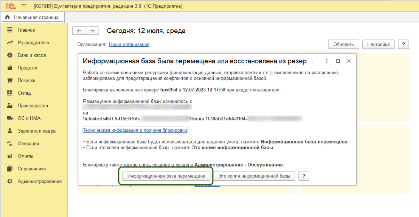Viewport: 419px width, 217px height.
Task: Open Руководителю chart icon in sidebar
Action: point(10,43)
